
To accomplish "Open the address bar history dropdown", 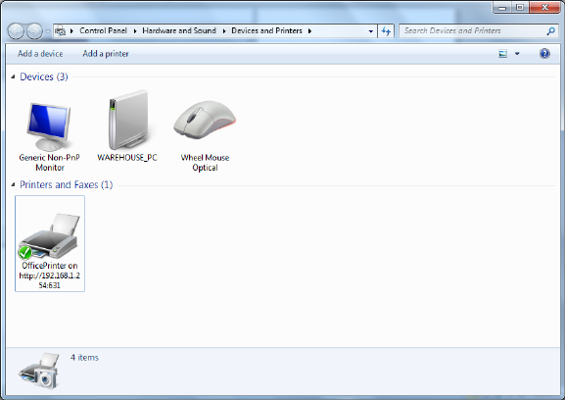I will coord(371,31).
